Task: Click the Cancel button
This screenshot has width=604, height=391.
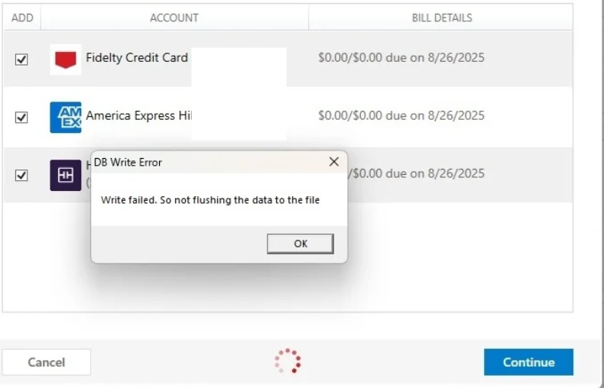Action: (x=46, y=362)
